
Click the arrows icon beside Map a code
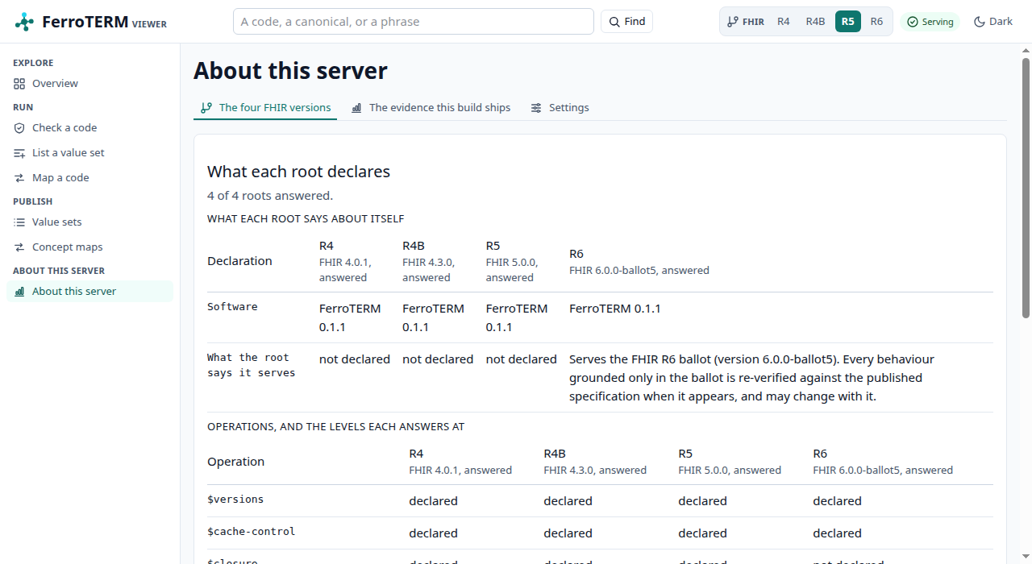click(x=19, y=178)
